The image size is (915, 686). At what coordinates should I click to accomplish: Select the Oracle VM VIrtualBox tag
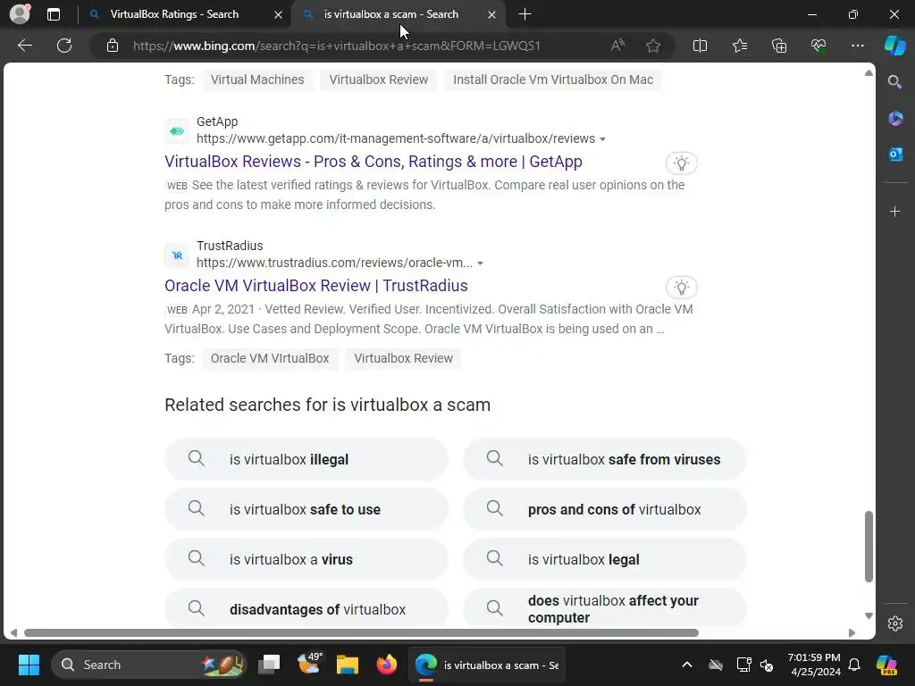click(x=270, y=359)
